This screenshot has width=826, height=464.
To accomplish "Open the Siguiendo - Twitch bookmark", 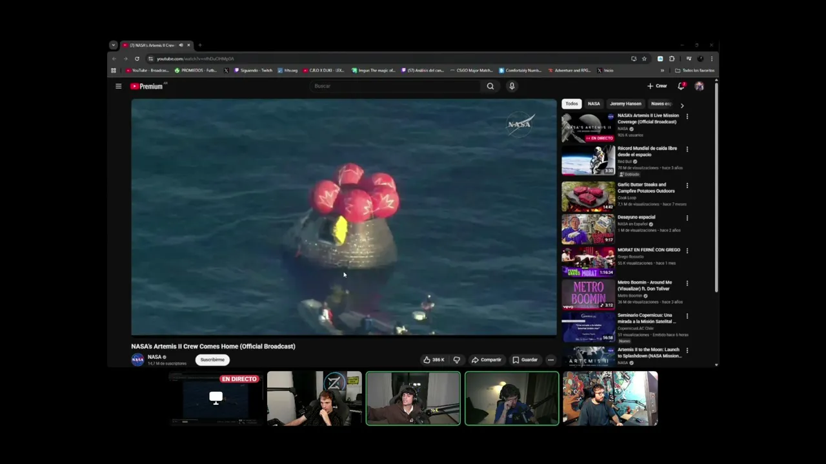I will 254,70.
